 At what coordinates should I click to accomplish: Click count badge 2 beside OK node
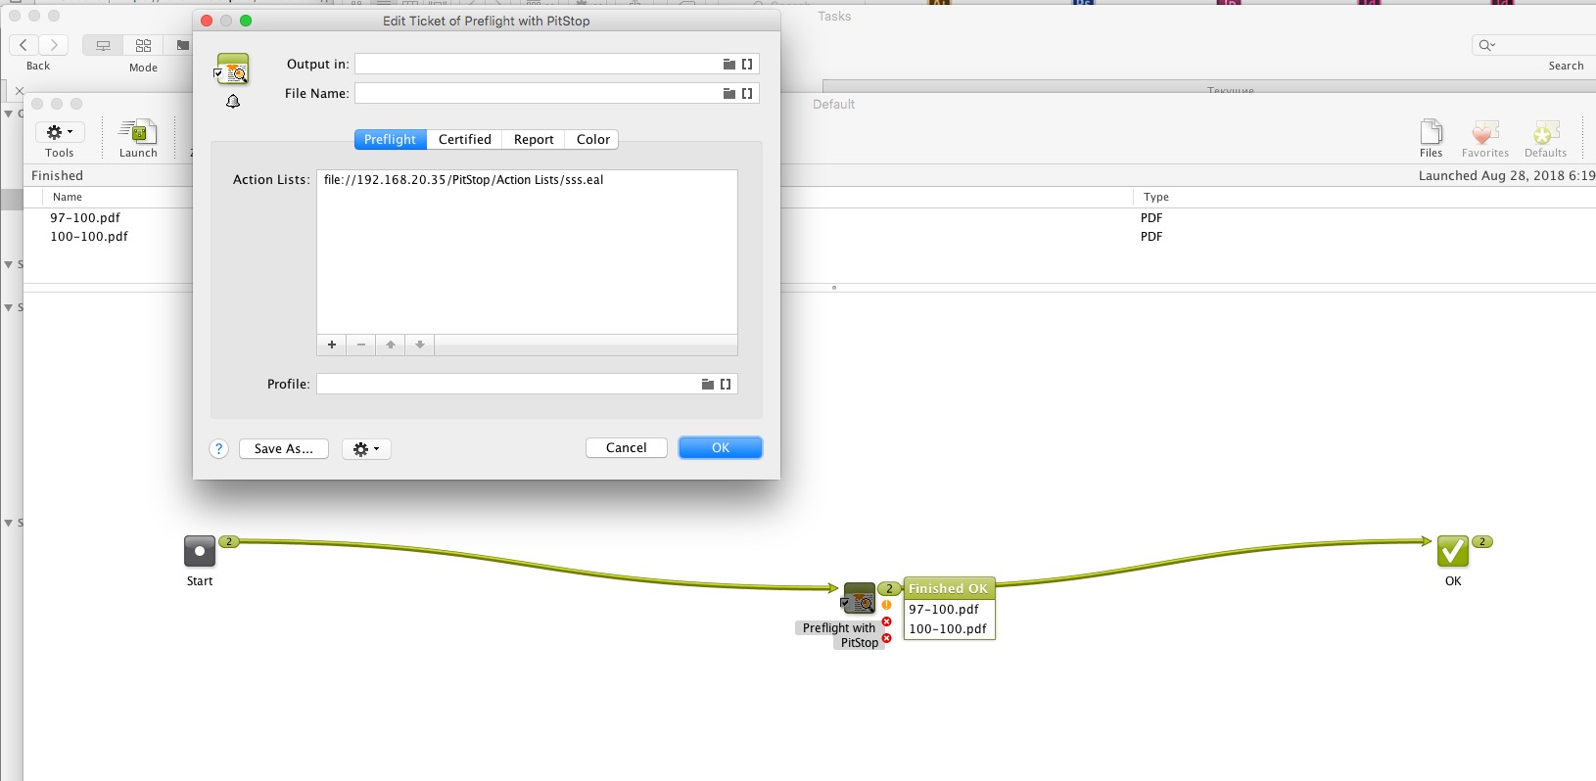tap(1482, 541)
